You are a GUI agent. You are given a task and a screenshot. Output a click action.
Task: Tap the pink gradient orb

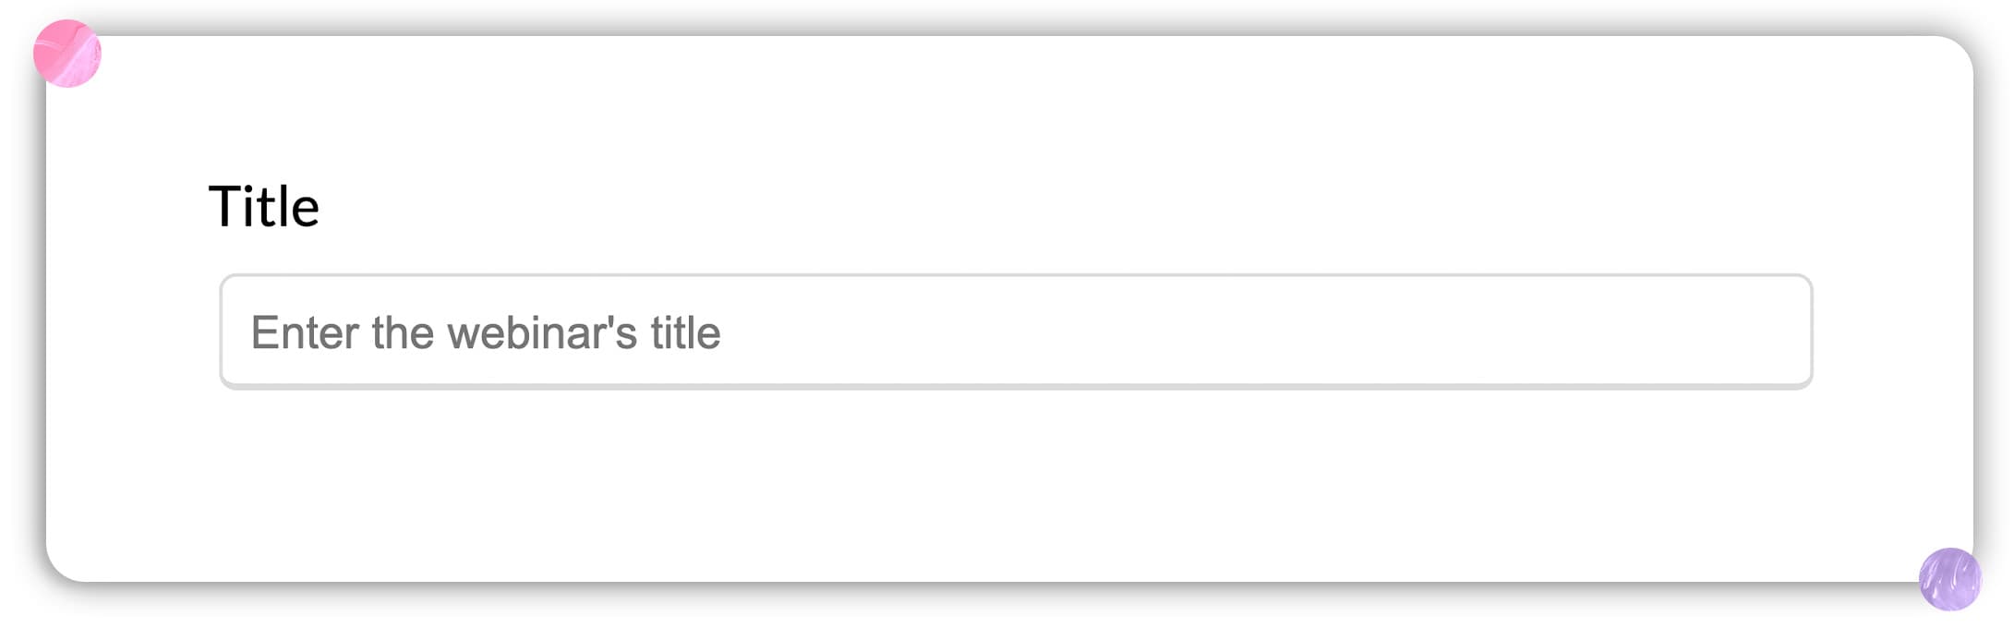coord(67,54)
